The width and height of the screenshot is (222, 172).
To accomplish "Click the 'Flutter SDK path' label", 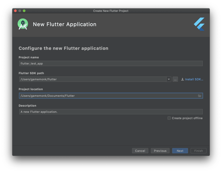I will (x=31, y=73).
